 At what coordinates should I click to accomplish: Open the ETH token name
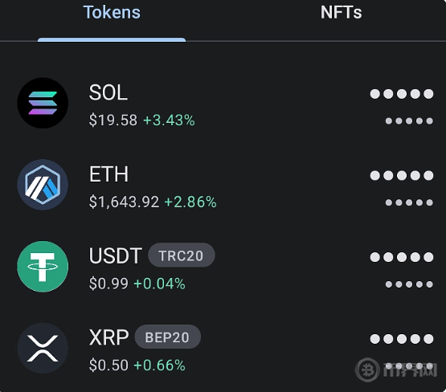(108, 174)
